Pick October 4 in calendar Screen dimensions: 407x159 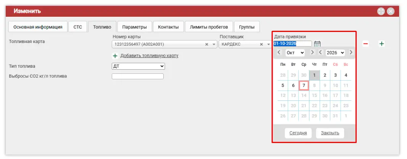pos(346,75)
